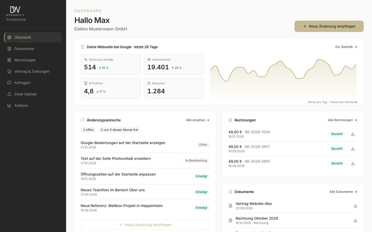Click the bottom Neue Änderung einpflegen button
Screen dimensions: 372x232
click(x=145, y=225)
